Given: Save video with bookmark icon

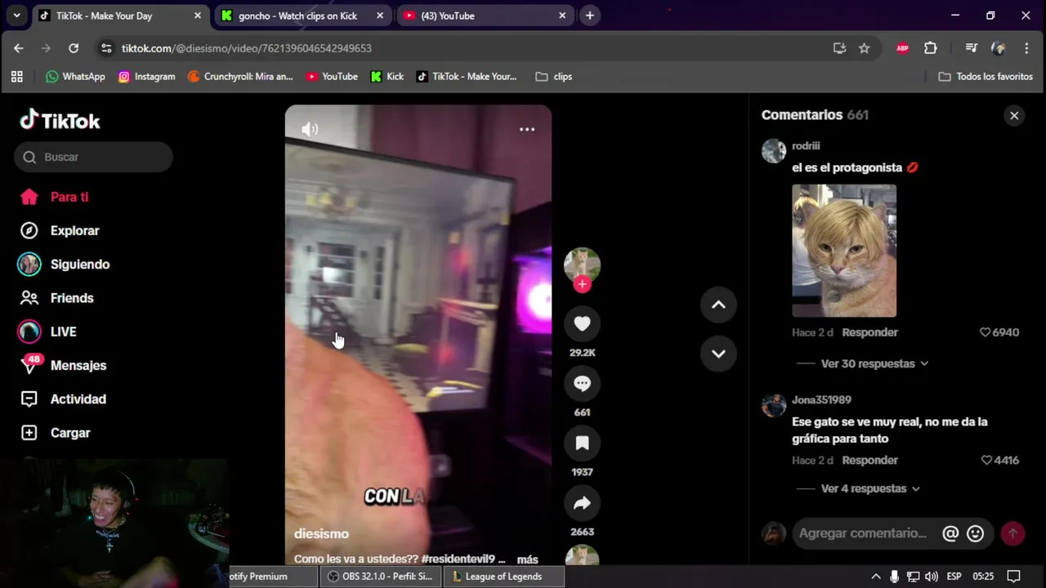Looking at the screenshot, I should 582,443.
